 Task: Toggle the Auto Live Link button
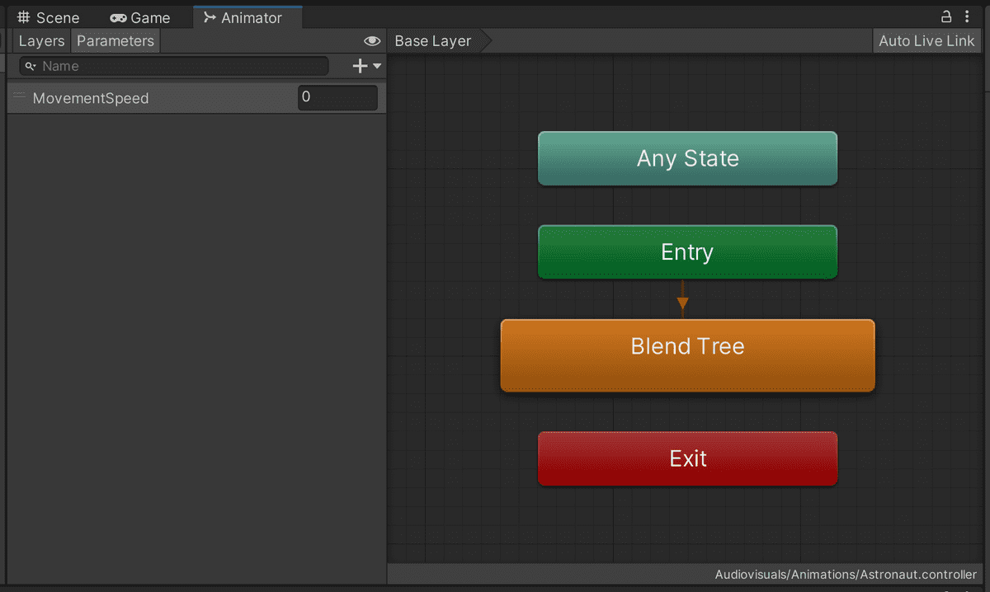pyautogui.click(x=926, y=41)
